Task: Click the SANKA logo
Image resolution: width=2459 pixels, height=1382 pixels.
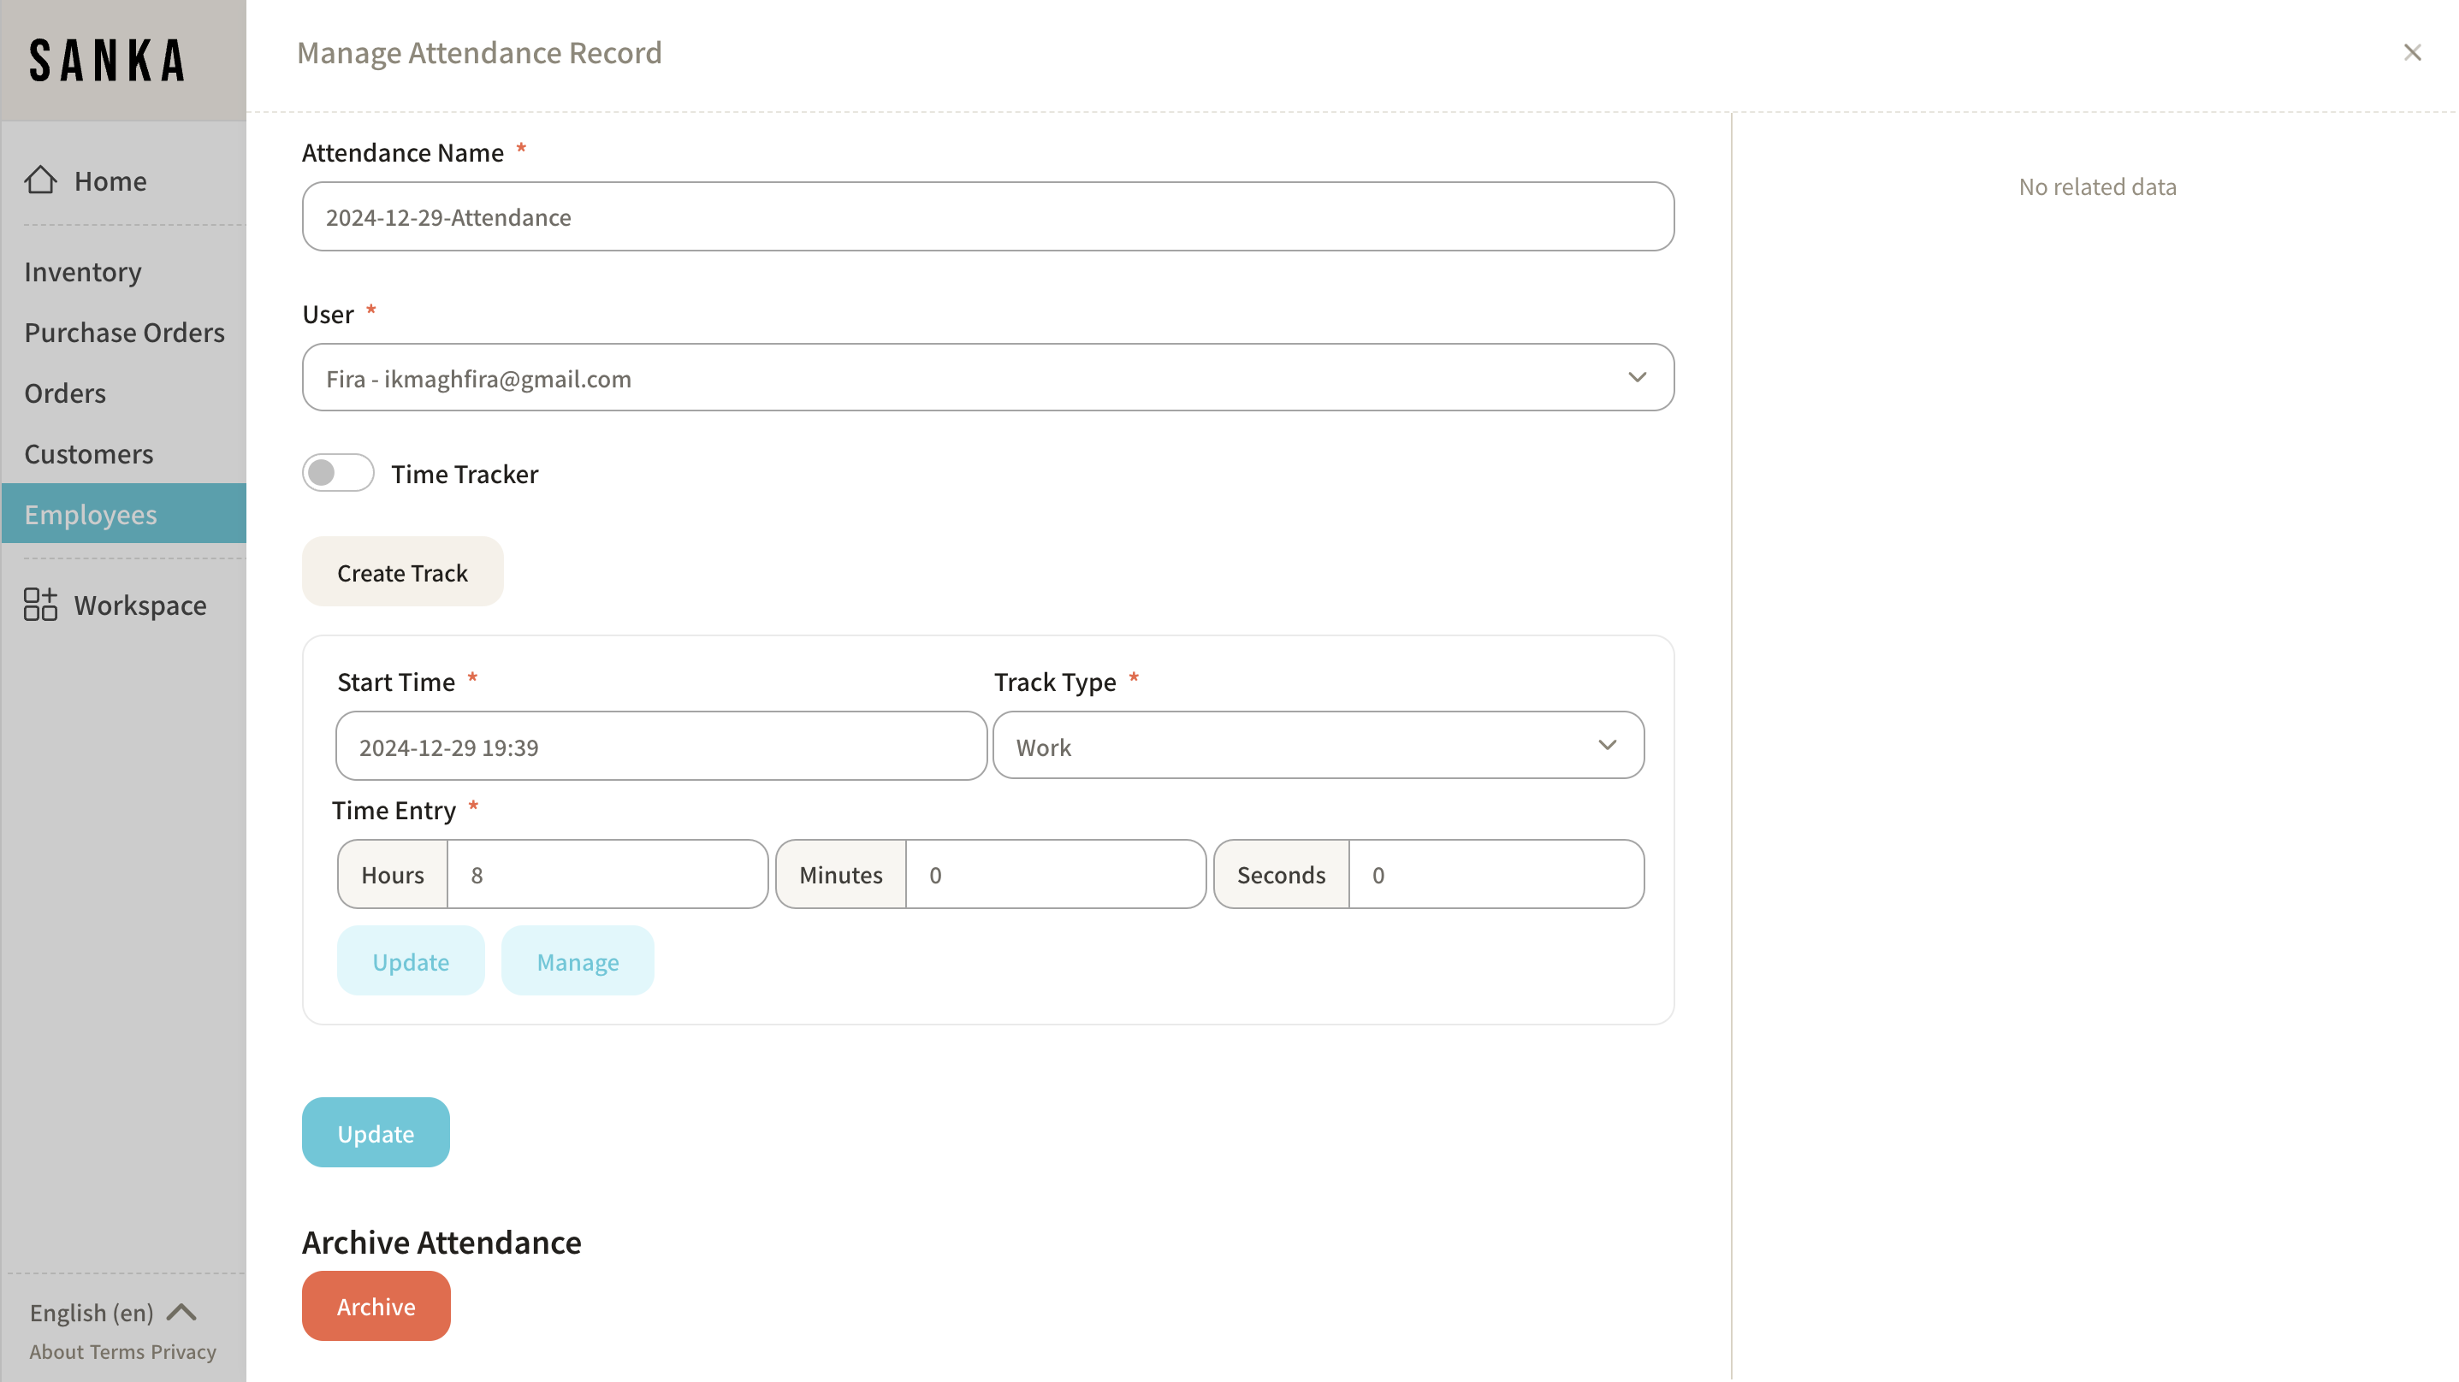Action: (x=107, y=60)
